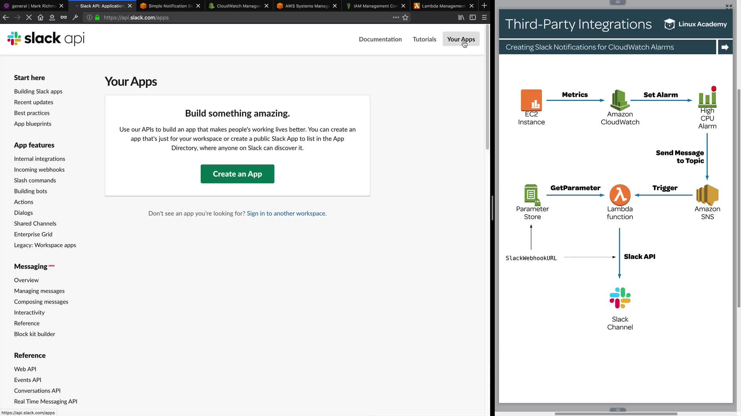Click Sign in to another workspace link
The image size is (741, 416).
pos(286,213)
